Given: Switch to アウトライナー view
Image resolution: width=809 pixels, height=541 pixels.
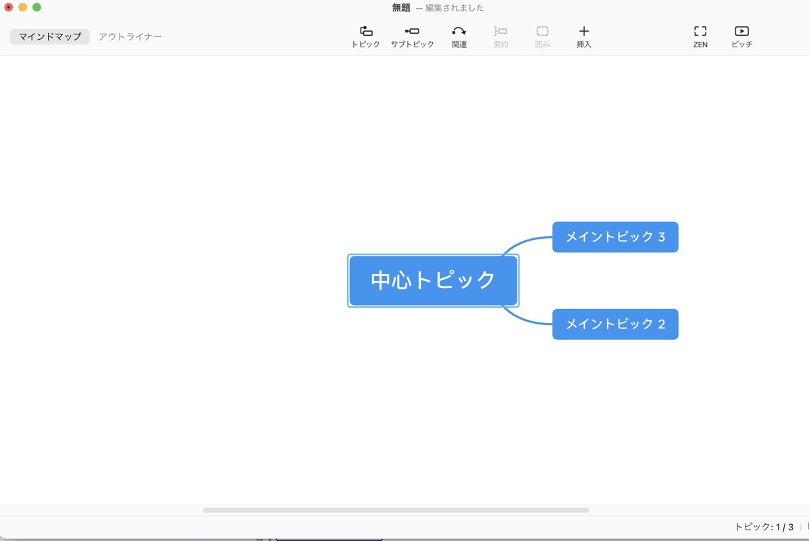Looking at the screenshot, I should [x=130, y=36].
